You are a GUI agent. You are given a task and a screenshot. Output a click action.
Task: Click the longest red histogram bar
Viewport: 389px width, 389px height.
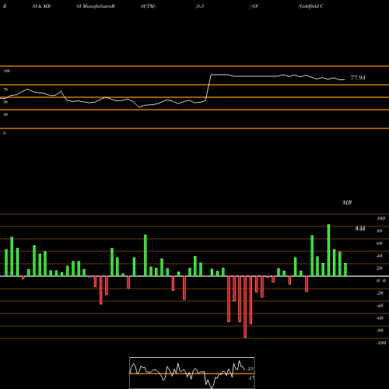pos(245,307)
